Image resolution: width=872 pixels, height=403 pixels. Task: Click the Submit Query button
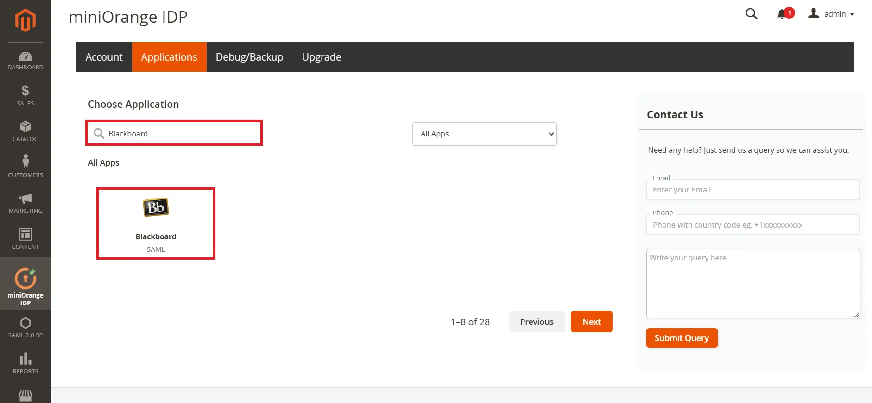click(x=682, y=338)
